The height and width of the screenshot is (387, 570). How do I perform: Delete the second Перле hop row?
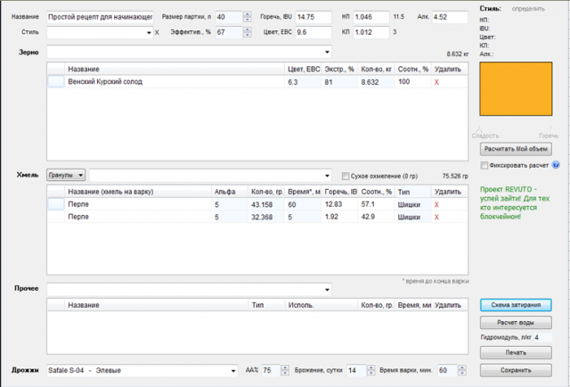pos(436,217)
